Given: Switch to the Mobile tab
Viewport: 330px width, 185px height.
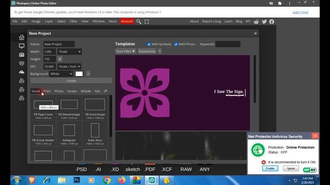Looking at the screenshot, I should 86,91.
